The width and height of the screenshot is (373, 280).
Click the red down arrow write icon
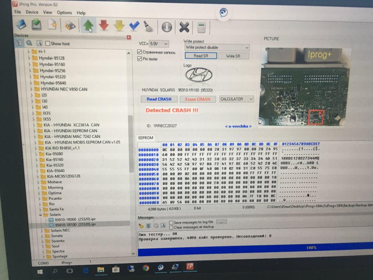pyautogui.click(x=104, y=25)
